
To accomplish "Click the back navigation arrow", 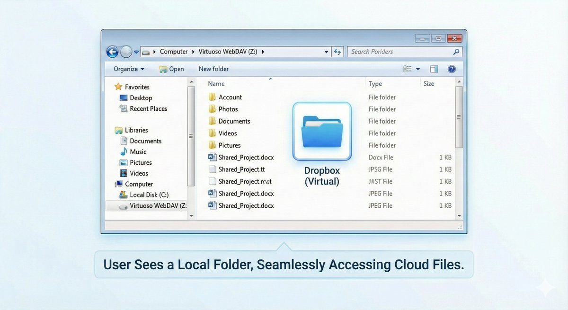I will (x=112, y=52).
